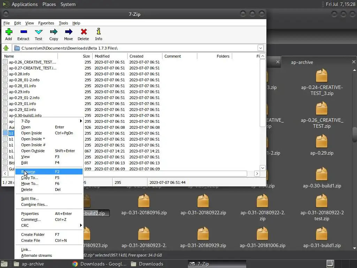The height and width of the screenshot is (268, 357).
Task: Open the Help menu
Action: pyautogui.click(x=76, y=23)
